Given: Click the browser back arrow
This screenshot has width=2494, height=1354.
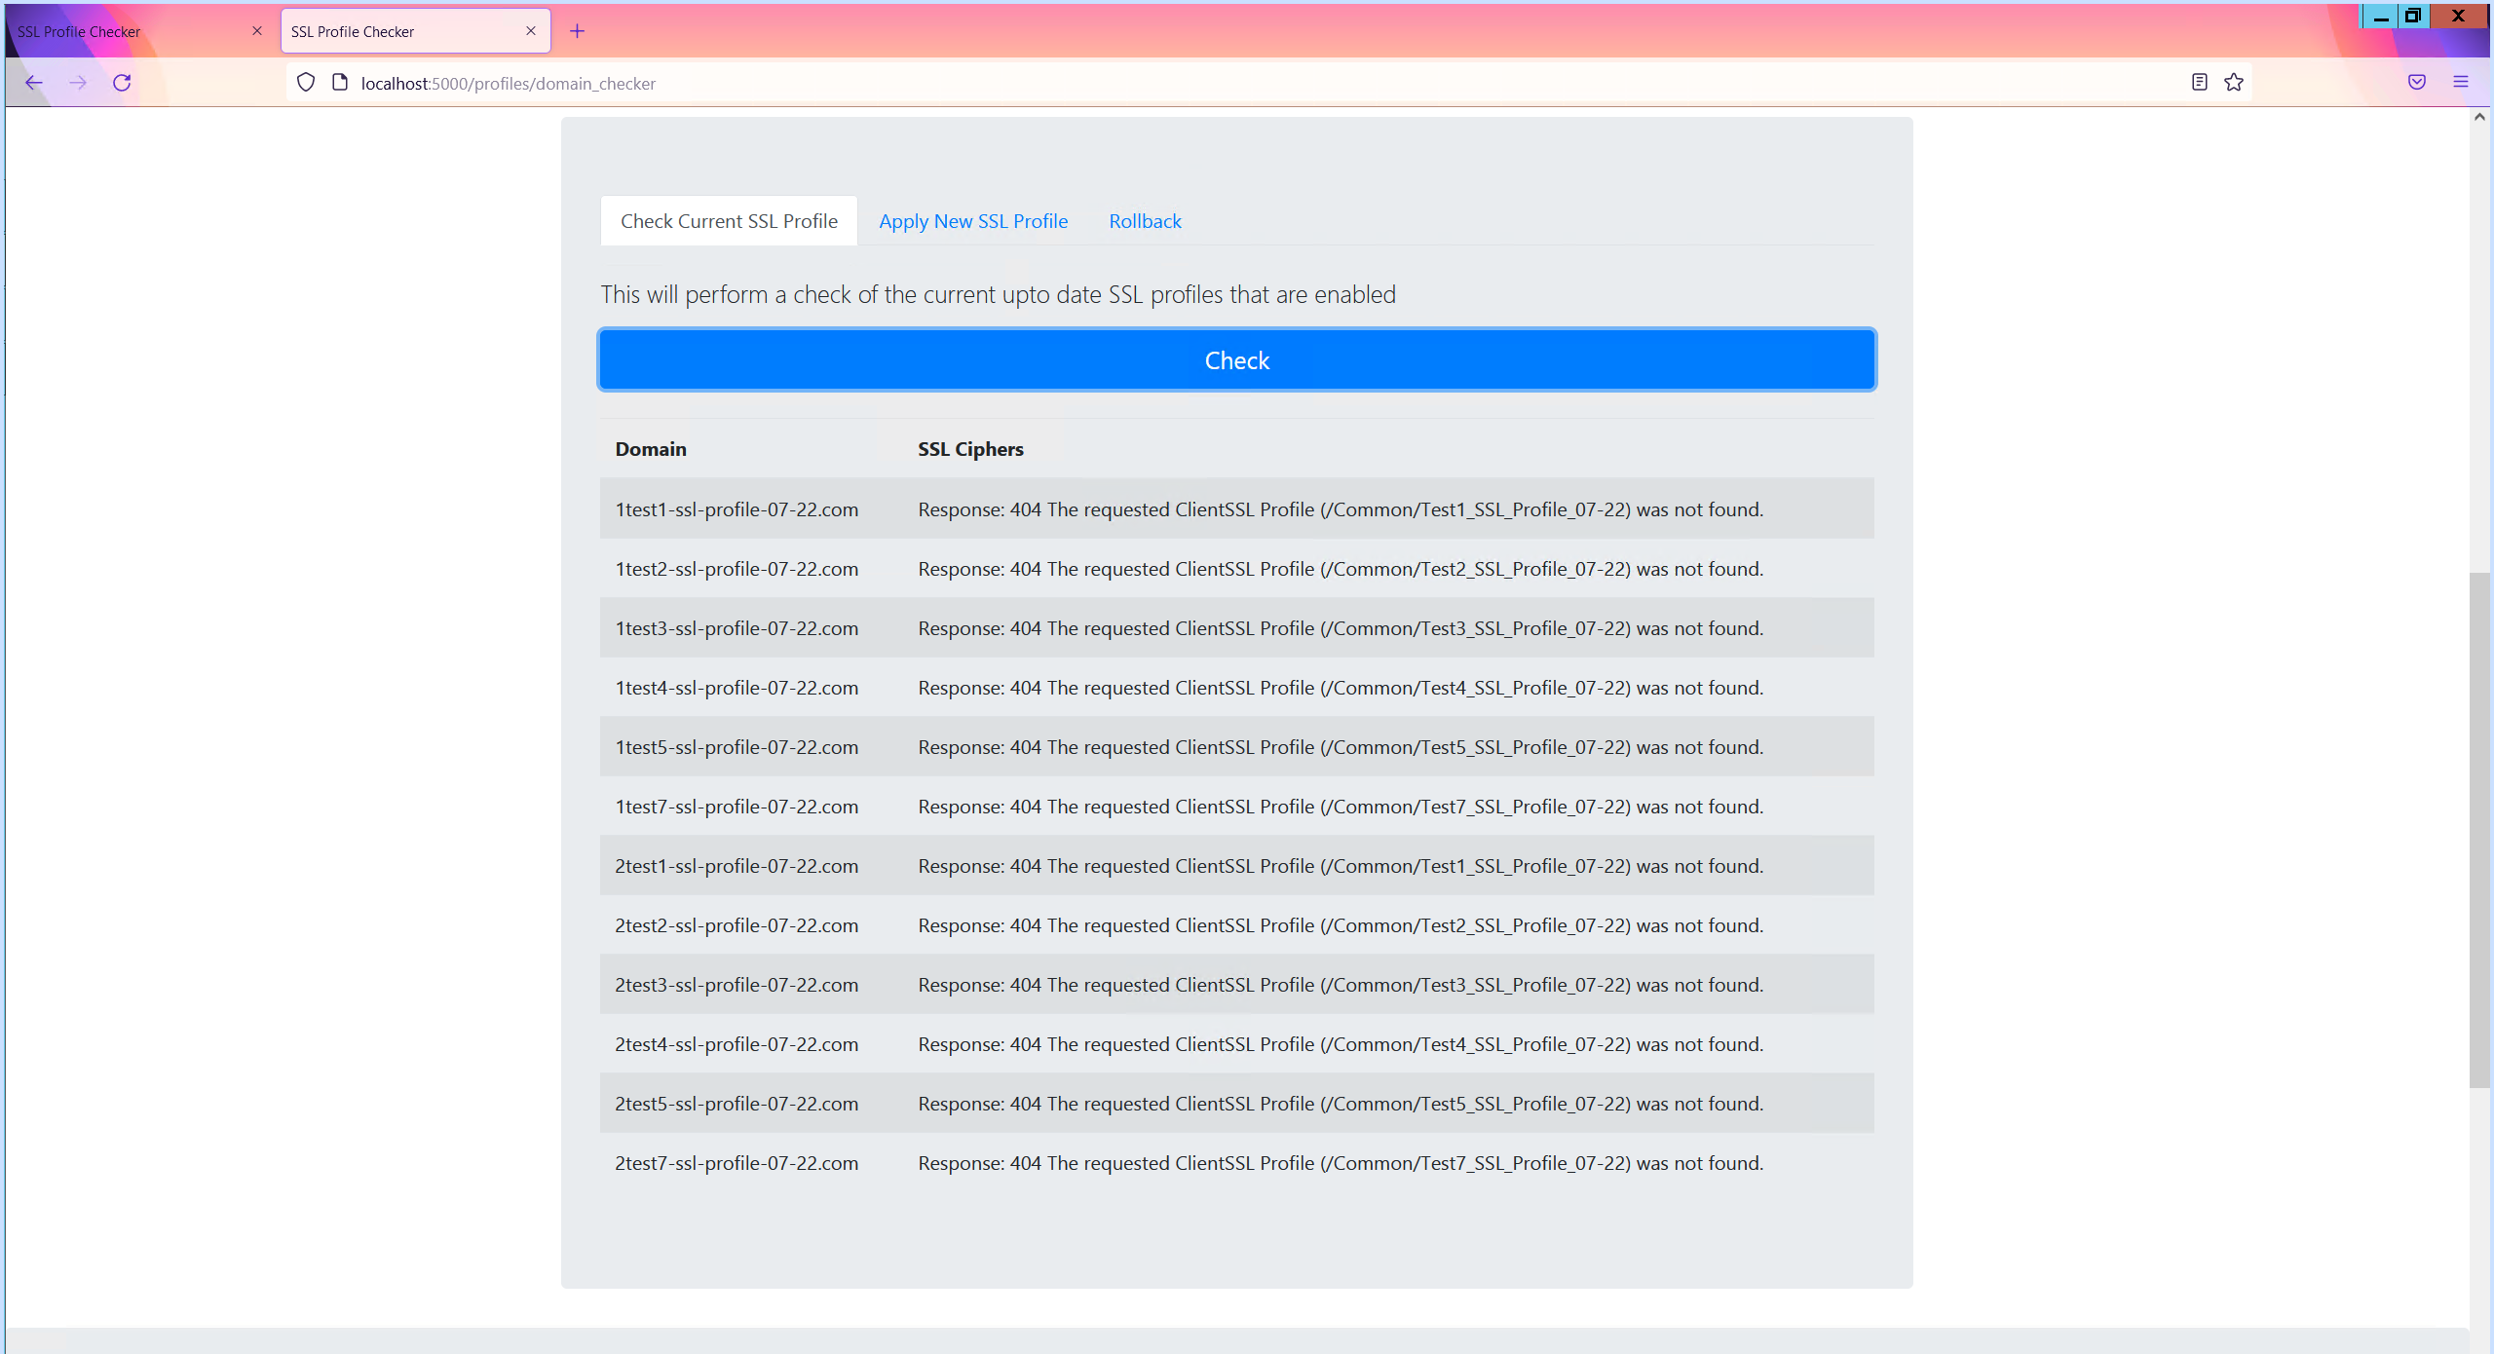Looking at the screenshot, I should pos(34,83).
